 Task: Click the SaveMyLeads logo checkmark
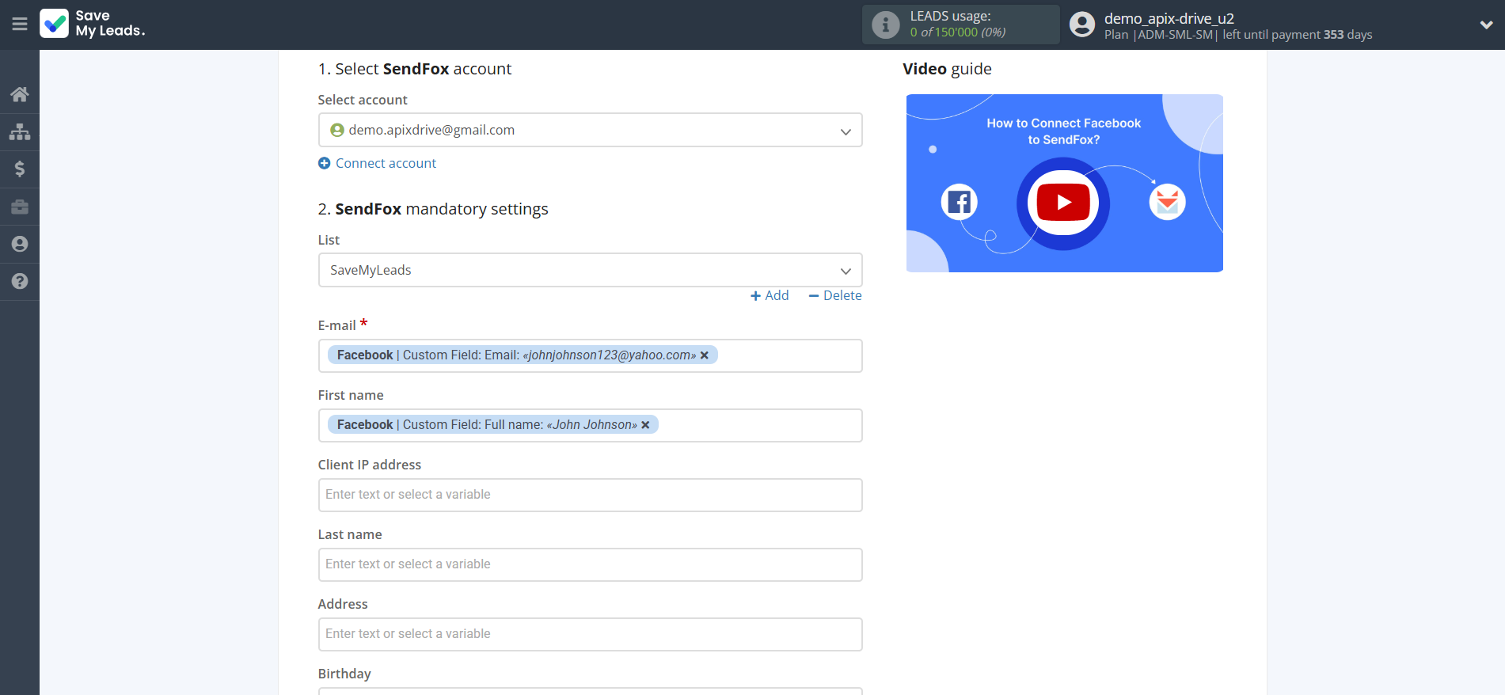[55, 24]
